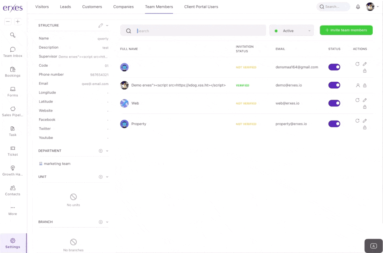Viewport: 383px width, 253px height.
Task: Click the erxes logo
Action: (x=13, y=8)
